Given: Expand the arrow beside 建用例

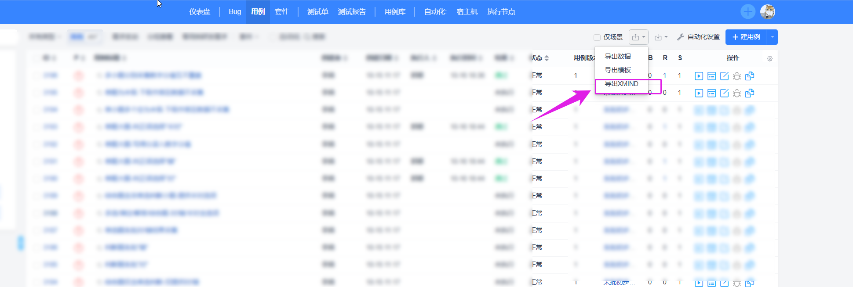Looking at the screenshot, I should coord(772,37).
